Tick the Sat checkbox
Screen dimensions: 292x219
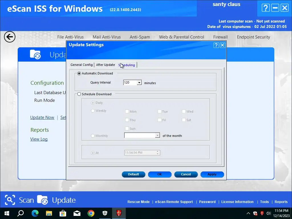coord(184,120)
